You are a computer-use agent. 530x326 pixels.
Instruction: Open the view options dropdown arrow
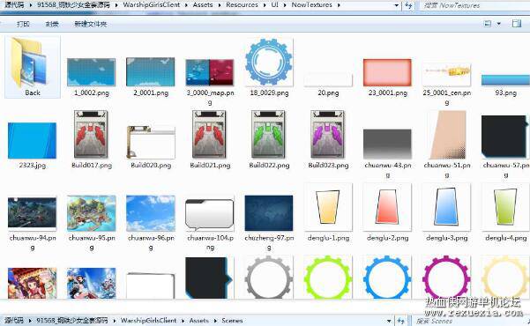point(498,24)
